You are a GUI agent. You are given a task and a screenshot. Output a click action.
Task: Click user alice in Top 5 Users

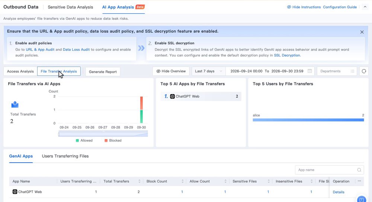256,115
